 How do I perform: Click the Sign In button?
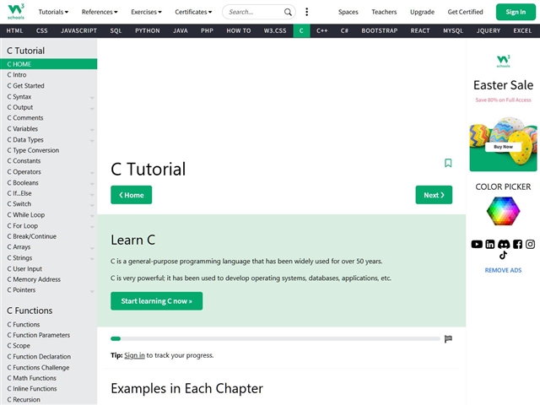pos(516,12)
